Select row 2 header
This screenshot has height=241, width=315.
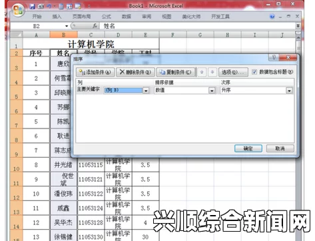(16, 53)
